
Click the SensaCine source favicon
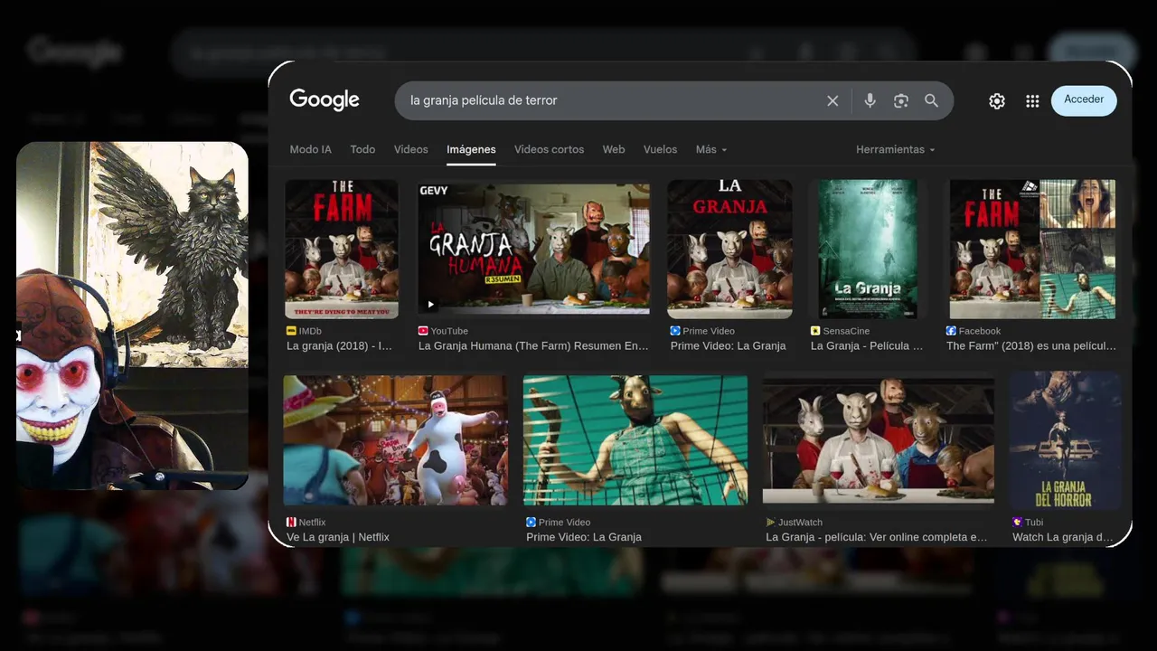[815, 331]
